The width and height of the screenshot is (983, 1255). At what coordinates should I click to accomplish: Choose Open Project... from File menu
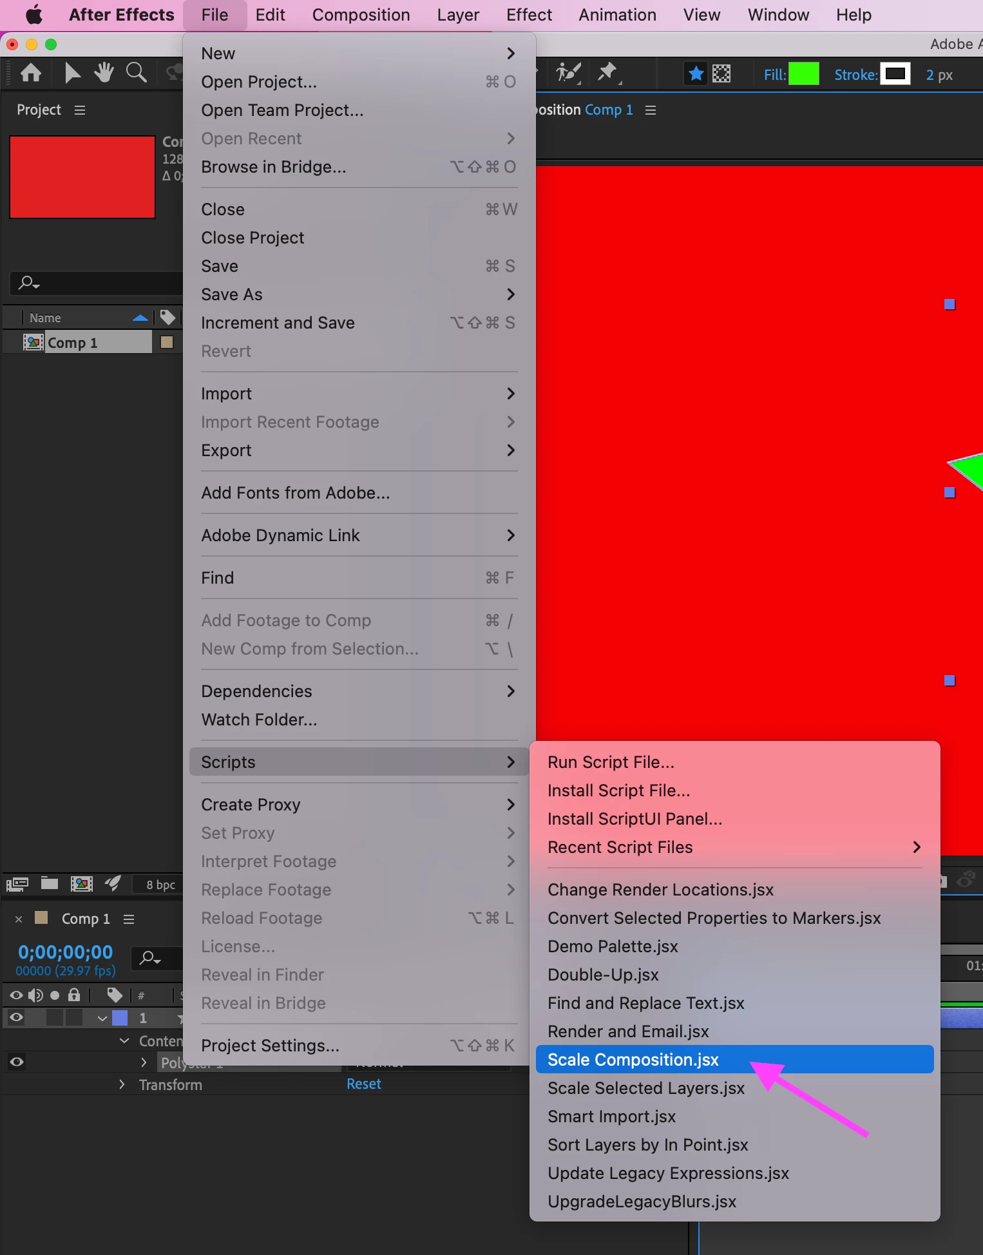[x=359, y=82]
